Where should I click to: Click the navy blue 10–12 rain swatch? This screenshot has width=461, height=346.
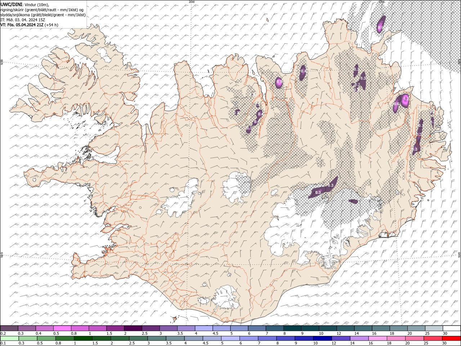click(x=322, y=338)
